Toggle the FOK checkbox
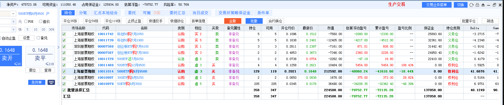 click(26, 22)
